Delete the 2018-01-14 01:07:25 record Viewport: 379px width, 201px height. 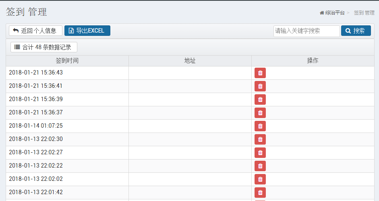260,126
